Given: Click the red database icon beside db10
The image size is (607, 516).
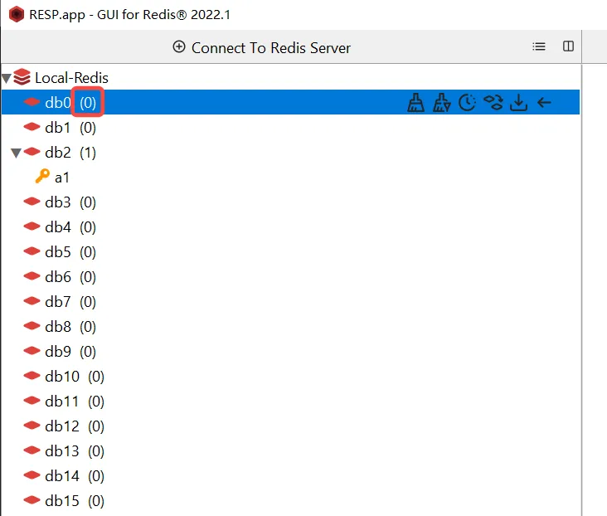Looking at the screenshot, I should pyautogui.click(x=32, y=375).
